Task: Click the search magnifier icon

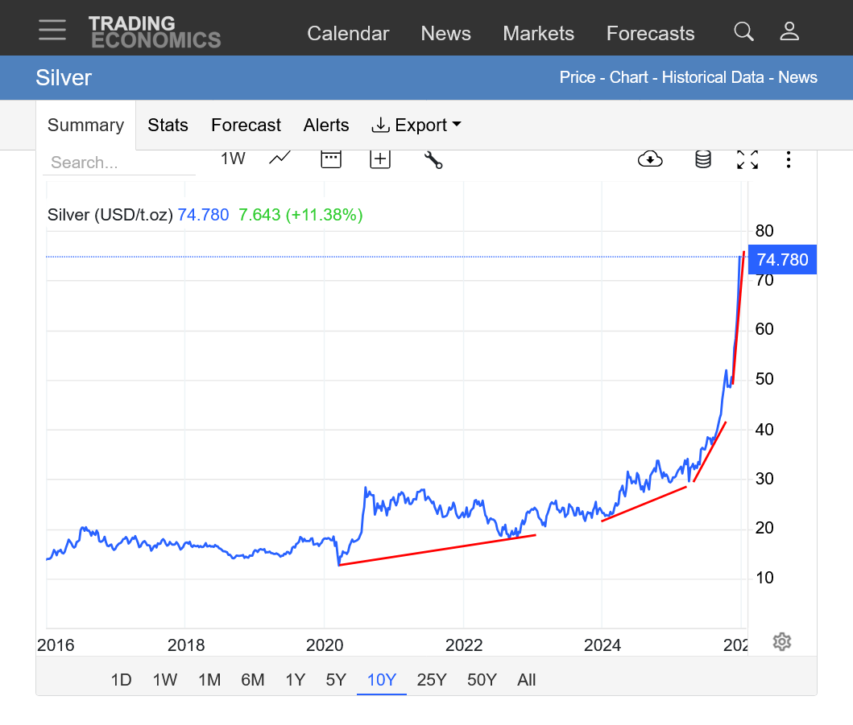Action: pyautogui.click(x=743, y=31)
